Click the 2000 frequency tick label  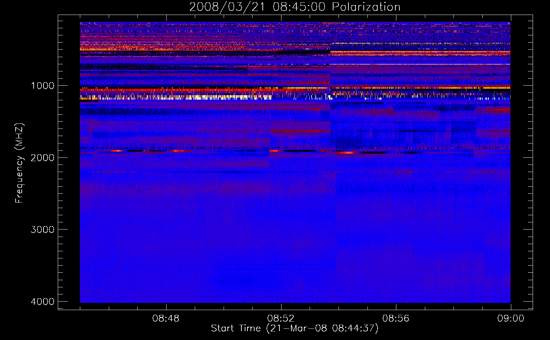click(x=42, y=158)
